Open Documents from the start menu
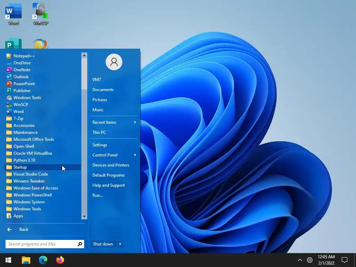356x267 pixels. [x=114, y=90]
